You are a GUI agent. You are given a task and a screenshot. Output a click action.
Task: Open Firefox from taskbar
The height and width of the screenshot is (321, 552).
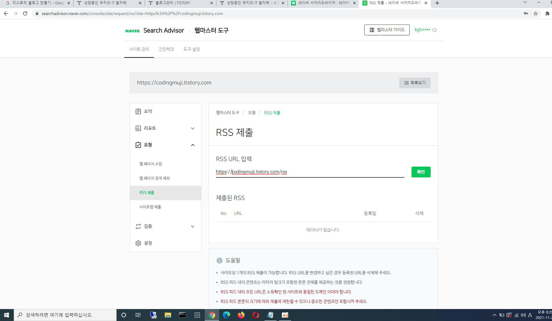[241, 315]
